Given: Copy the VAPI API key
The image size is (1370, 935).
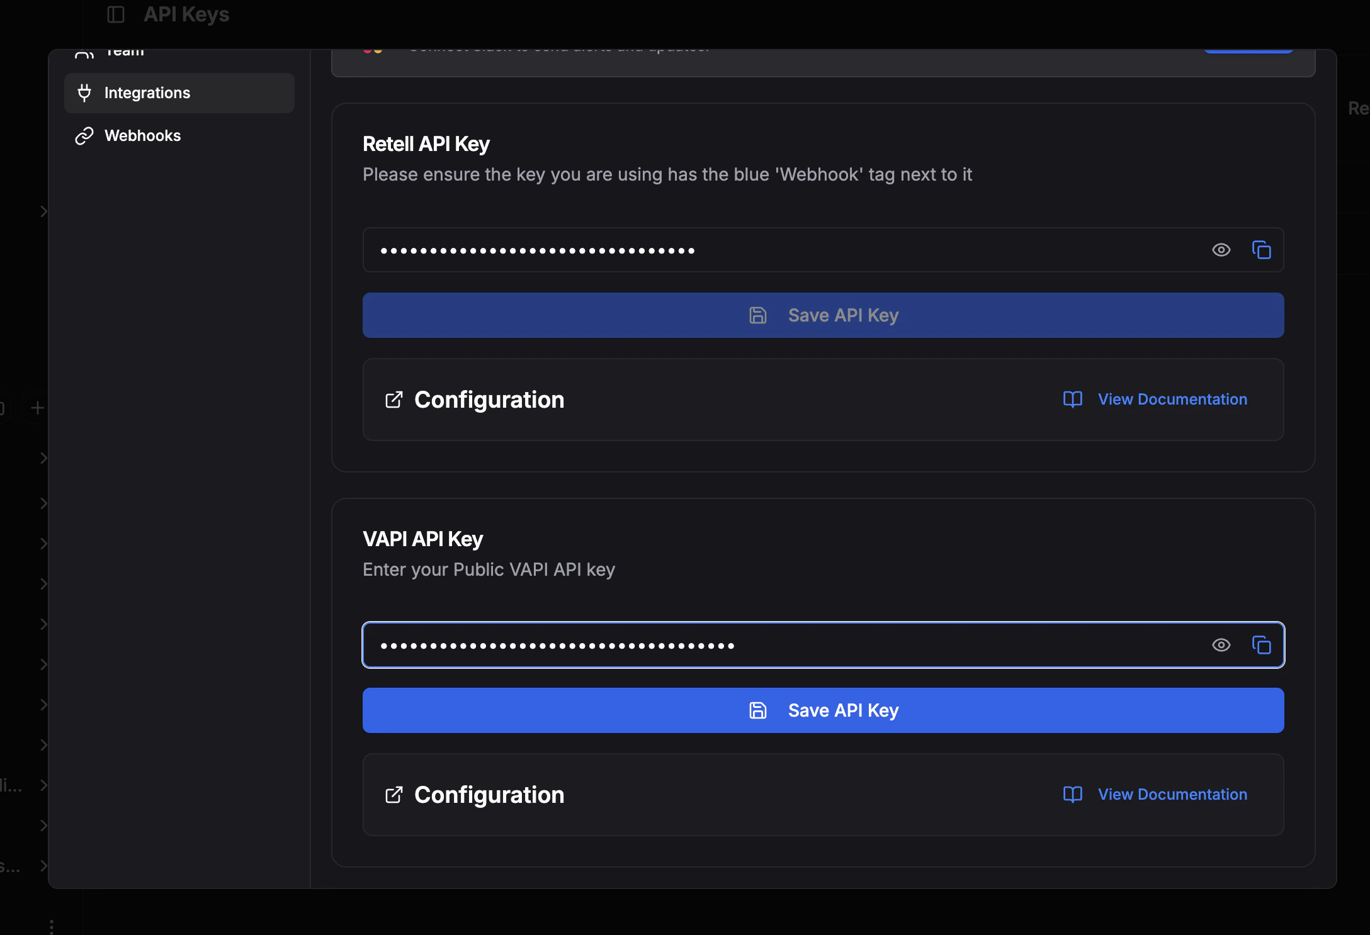Looking at the screenshot, I should click(1262, 645).
